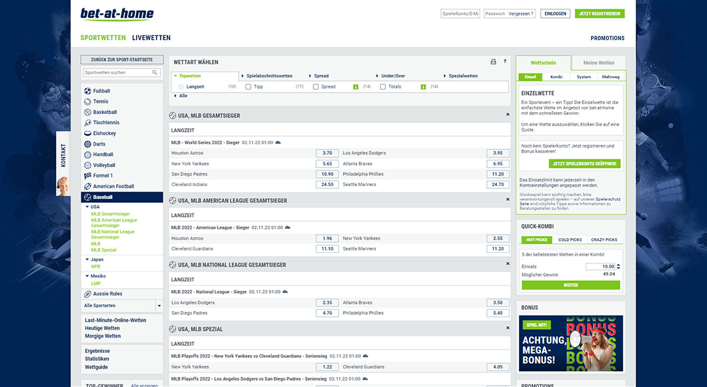Image resolution: width=707 pixels, height=387 pixels.
Task: Check the Totals checkbox
Action: coord(383,87)
